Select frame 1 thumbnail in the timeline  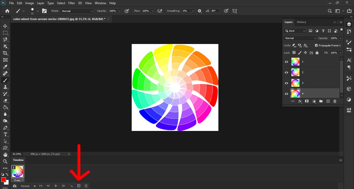18,172
